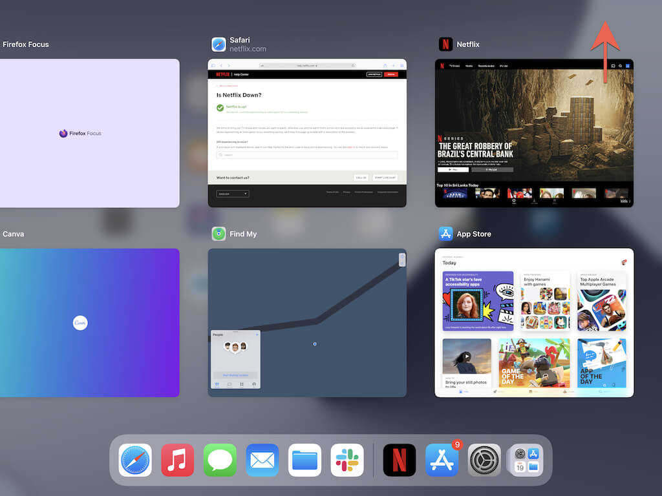Click the Play button in Netflix card

pyautogui.click(x=453, y=170)
